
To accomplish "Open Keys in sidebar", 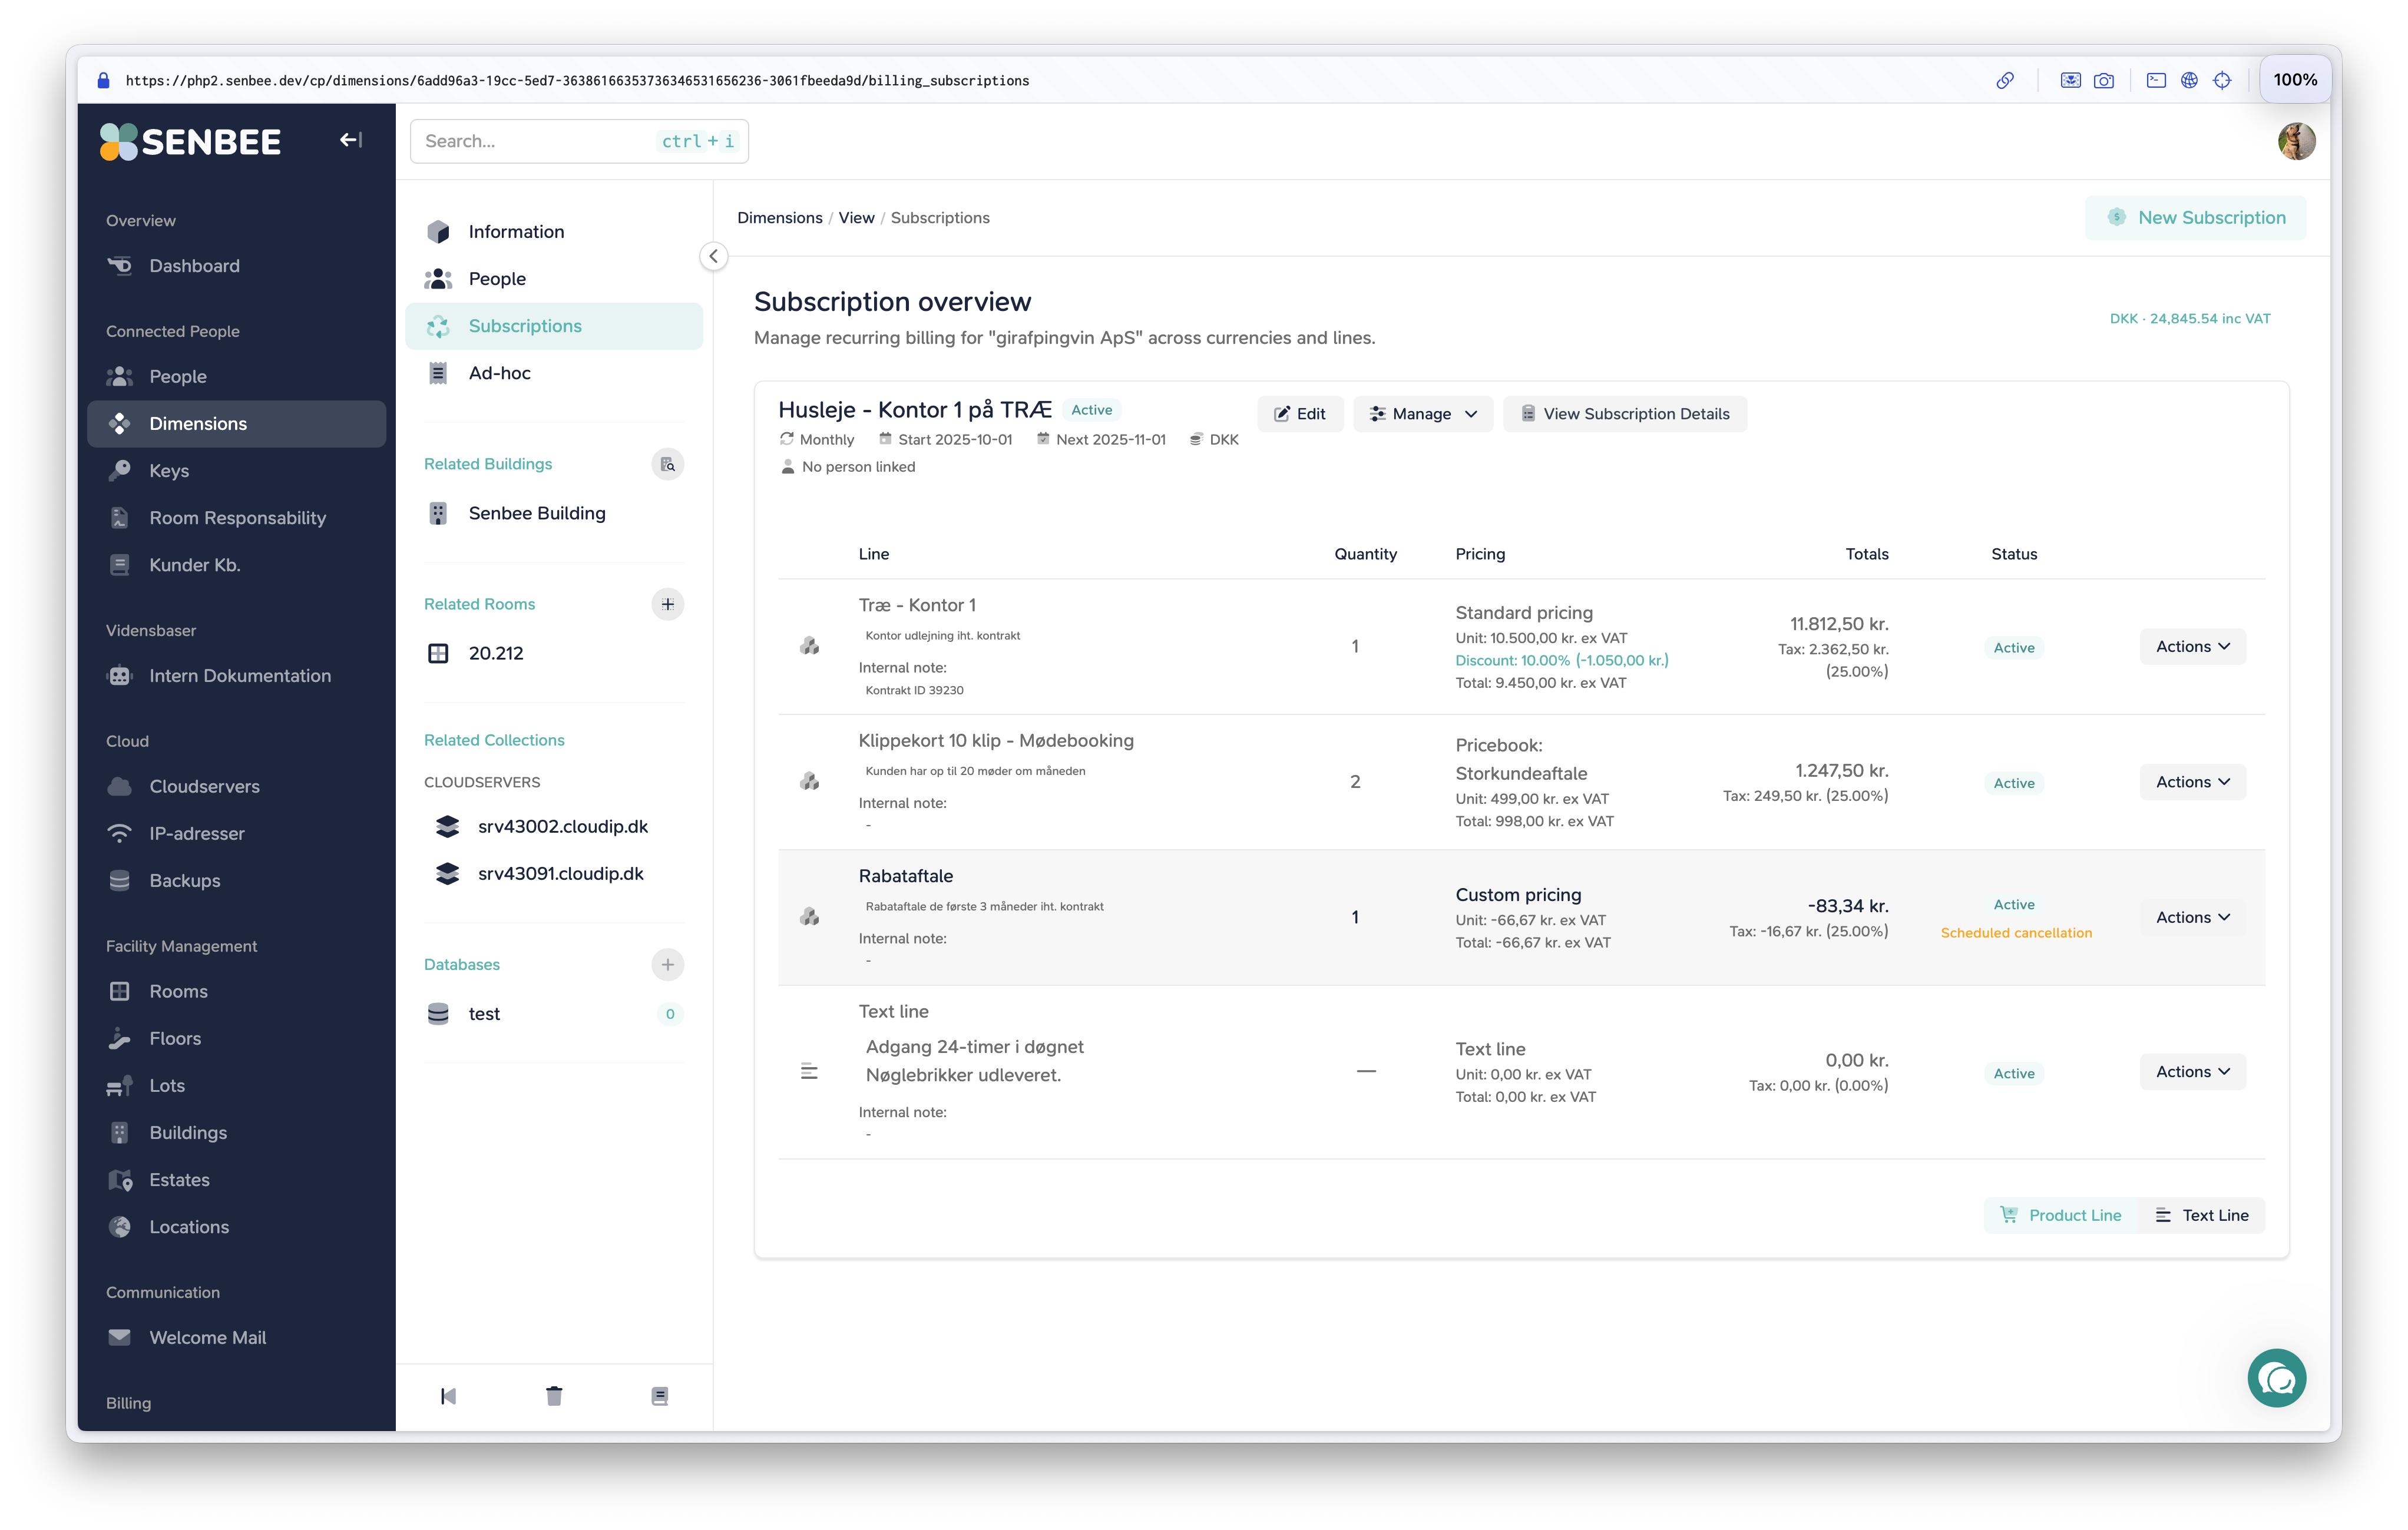I will pos(236,471).
